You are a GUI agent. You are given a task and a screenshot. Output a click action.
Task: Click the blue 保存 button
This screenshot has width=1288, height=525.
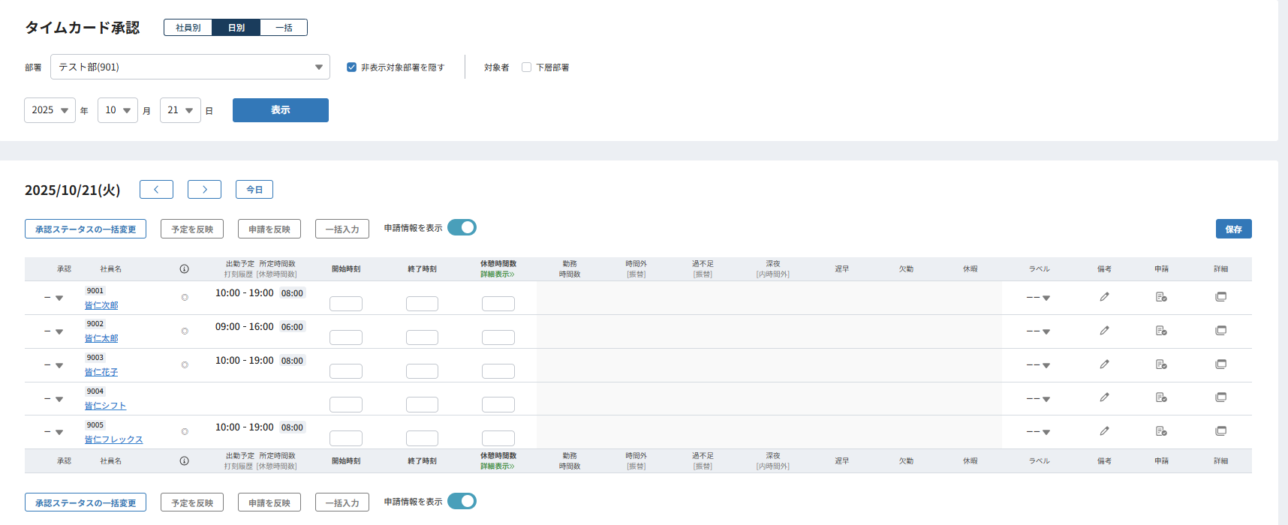point(1233,229)
